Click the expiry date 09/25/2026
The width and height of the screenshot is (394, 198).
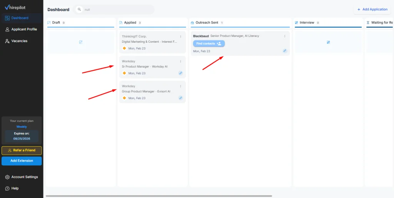[x=22, y=138]
